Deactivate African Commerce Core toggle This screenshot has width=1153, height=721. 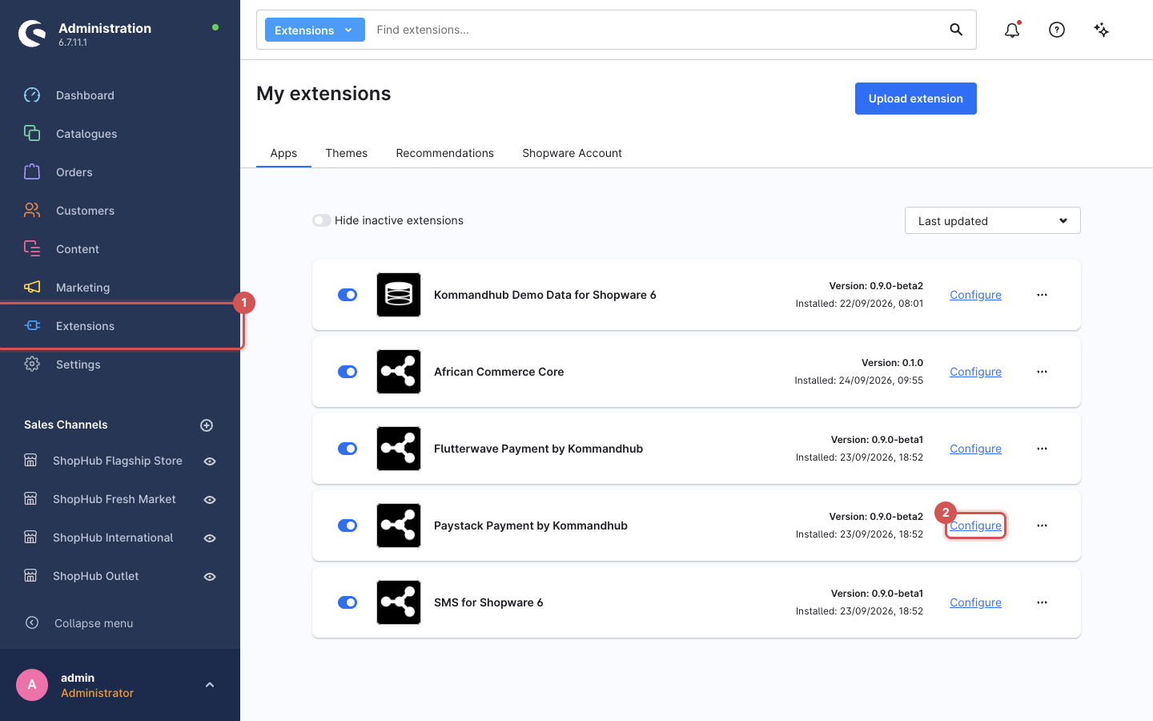pyautogui.click(x=348, y=372)
